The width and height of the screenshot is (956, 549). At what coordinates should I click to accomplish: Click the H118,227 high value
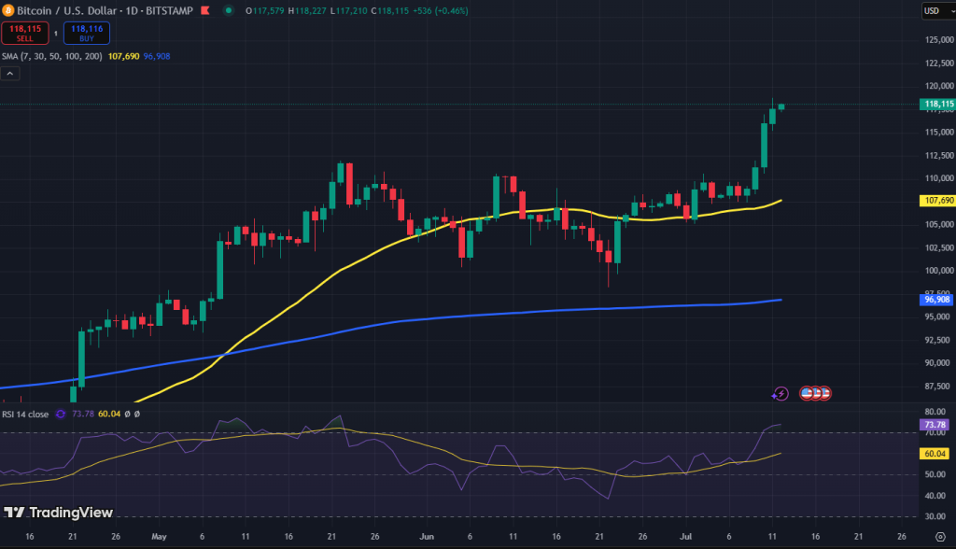click(x=306, y=11)
